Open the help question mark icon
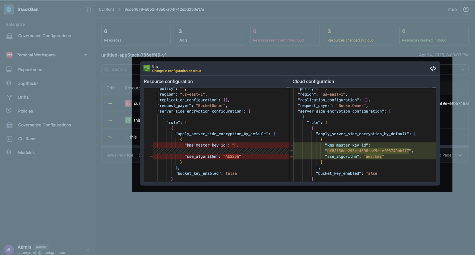This screenshot has width=475, height=255. click(x=466, y=9)
